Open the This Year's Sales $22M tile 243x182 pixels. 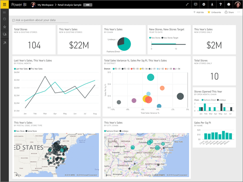(x=79, y=40)
